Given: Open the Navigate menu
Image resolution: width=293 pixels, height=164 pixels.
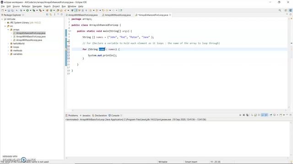Looking at the screenshot, I should [x=37, y=6].
